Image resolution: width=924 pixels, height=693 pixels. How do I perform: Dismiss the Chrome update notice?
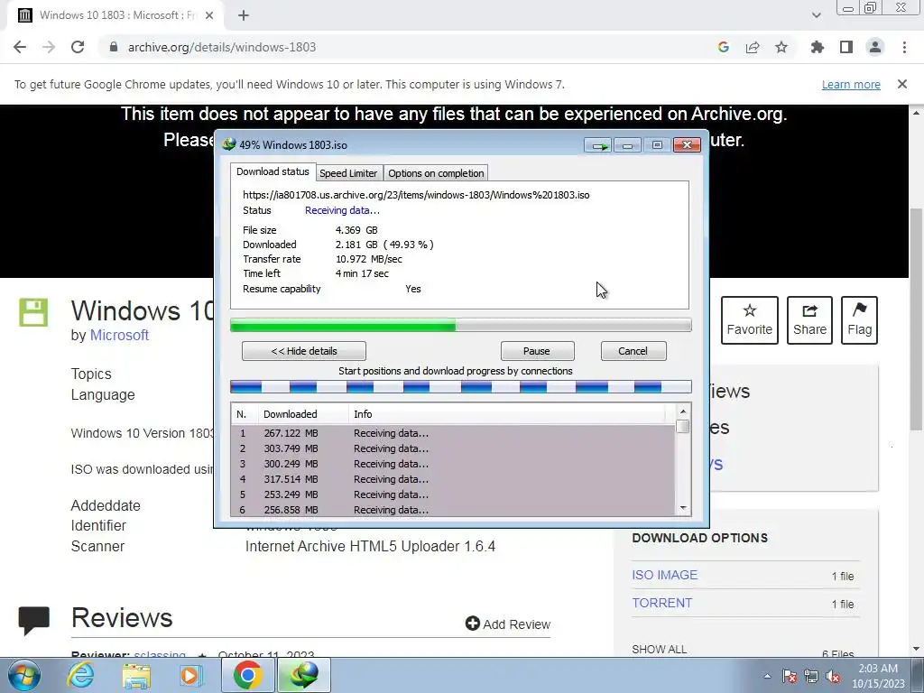[901, 84]
